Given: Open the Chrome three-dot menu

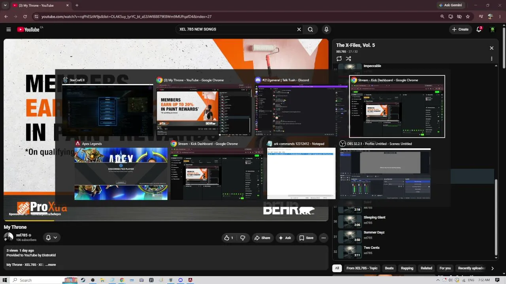Looking at the screenshot, I should coord(500,17).
